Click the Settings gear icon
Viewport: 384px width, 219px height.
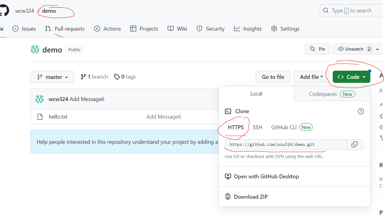274,29
